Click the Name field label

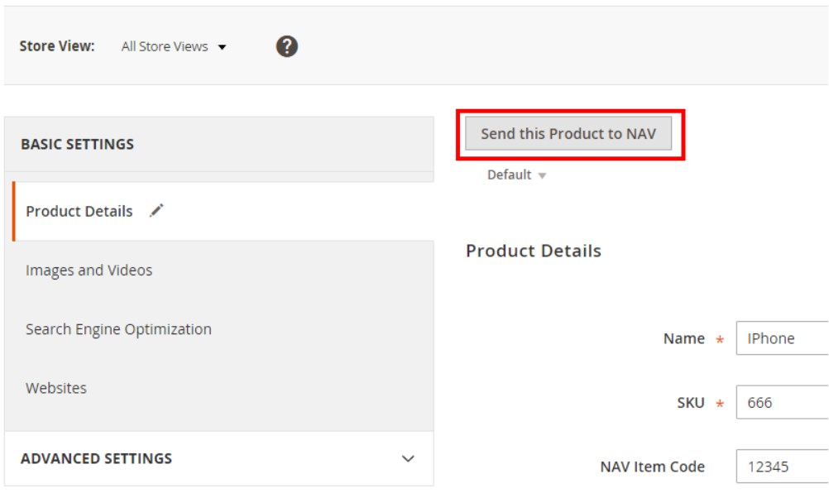point(684,338)
